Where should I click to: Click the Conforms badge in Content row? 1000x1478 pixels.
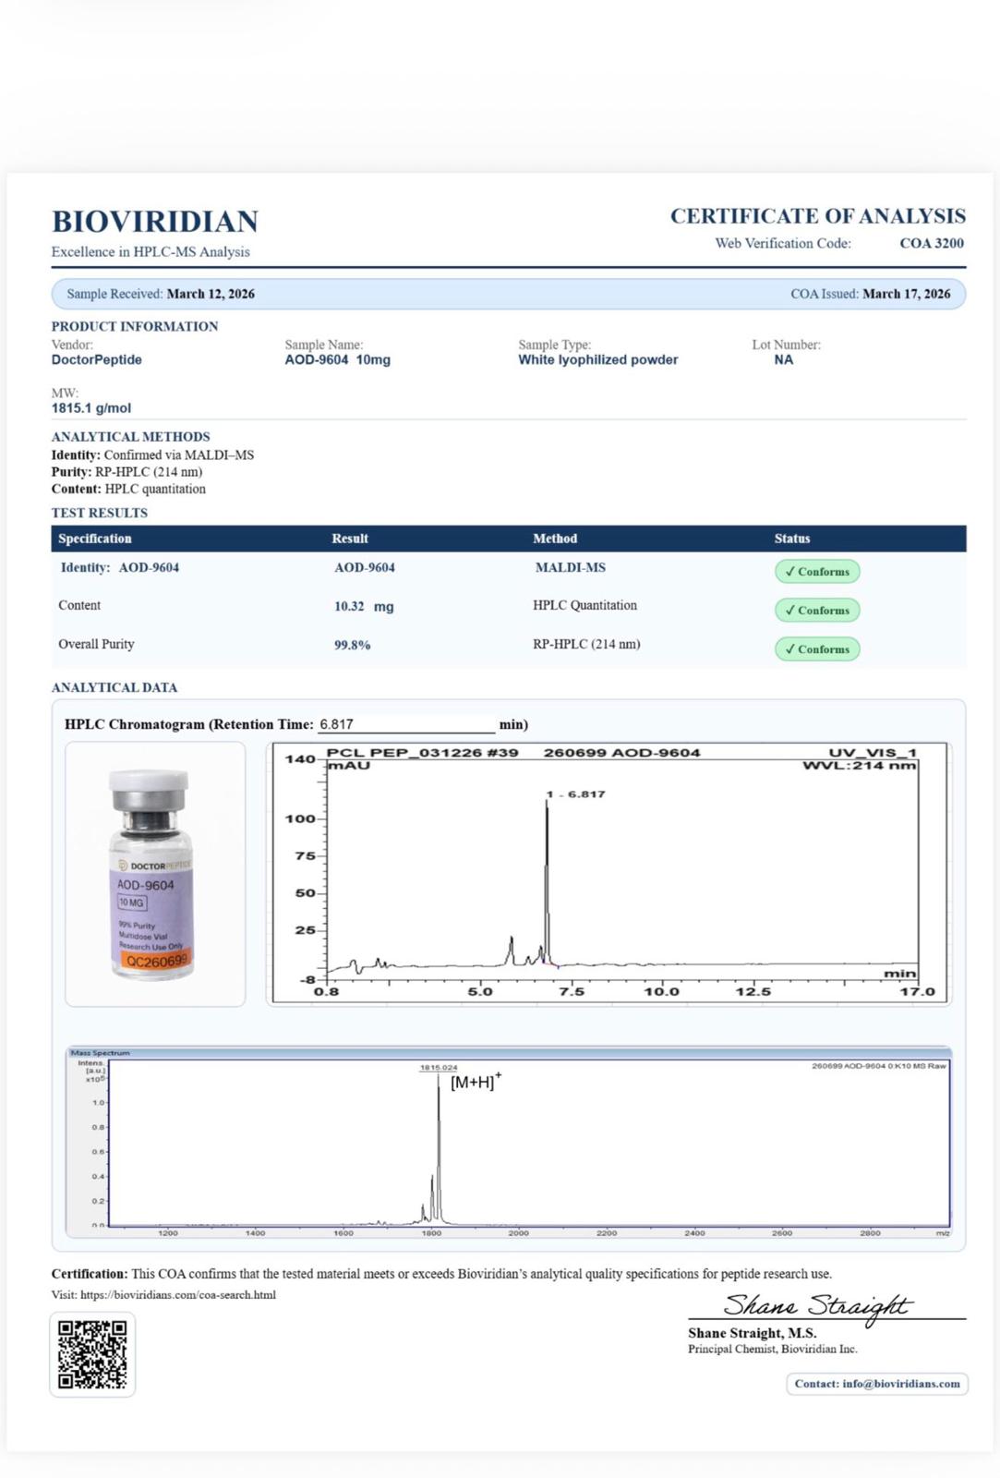pyautogui.click(x=816, y=610)
